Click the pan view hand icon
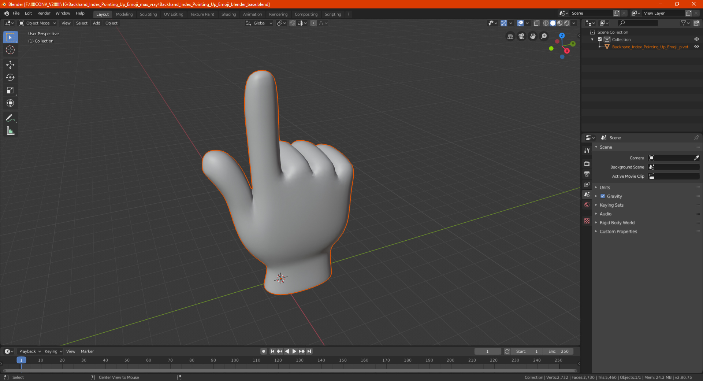The height and width of the screenshot is (381, 703). 533,36
